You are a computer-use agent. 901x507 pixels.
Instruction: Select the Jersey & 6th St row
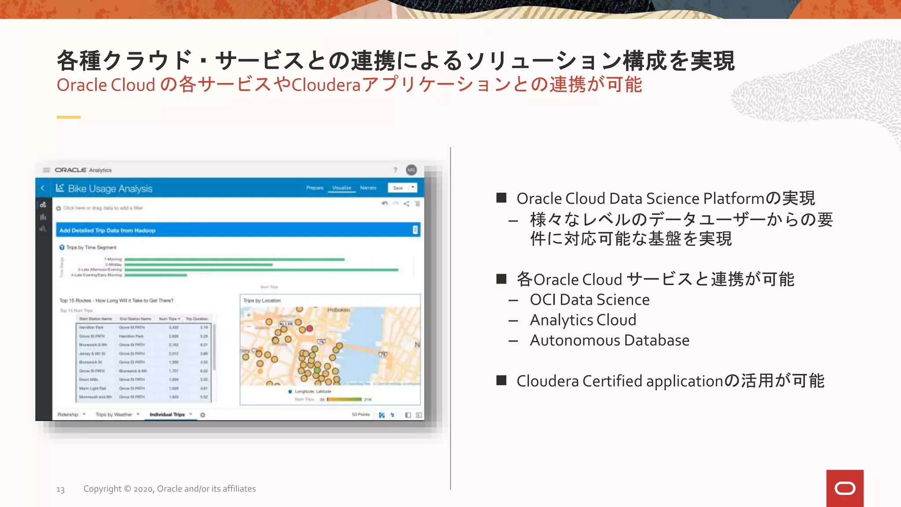pos(143,353)
